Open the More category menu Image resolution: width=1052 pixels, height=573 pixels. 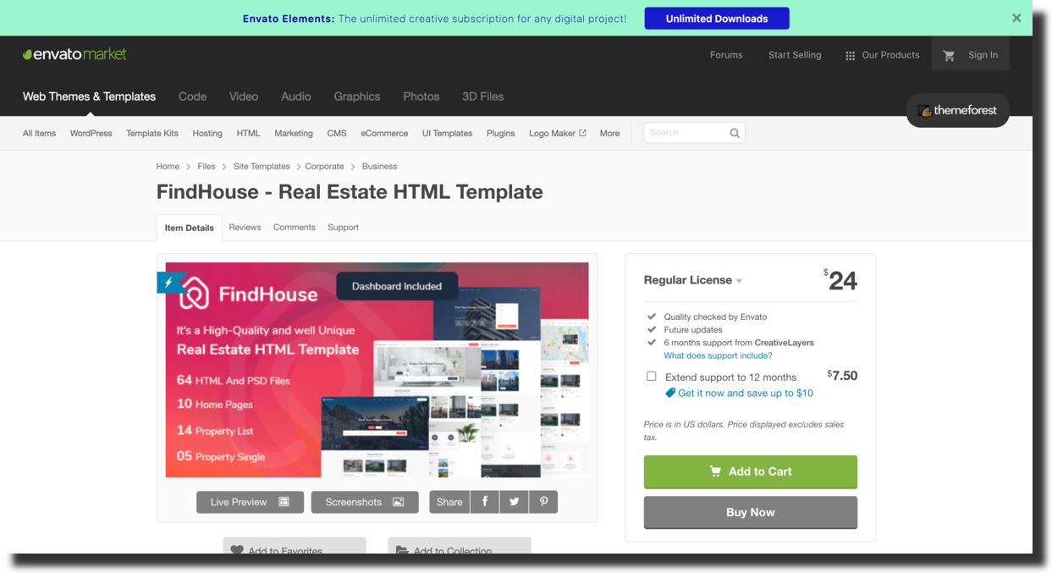coord(609,133)
